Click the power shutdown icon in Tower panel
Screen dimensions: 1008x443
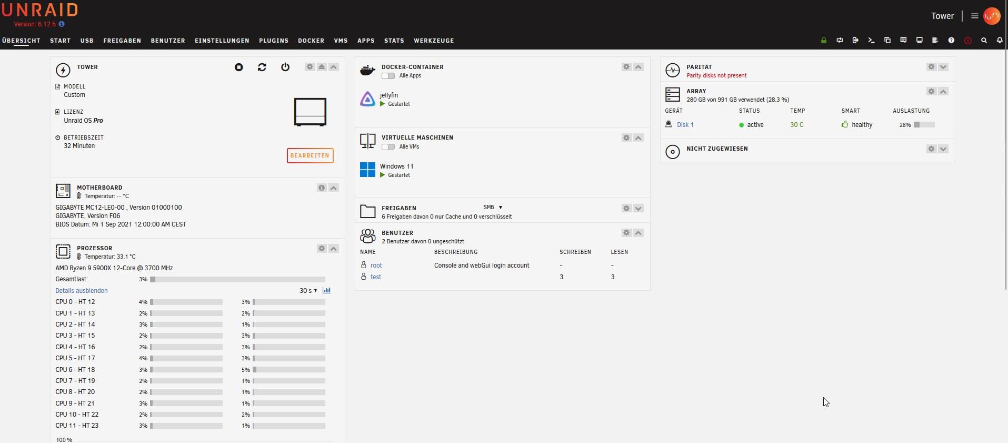pos(285,67)
